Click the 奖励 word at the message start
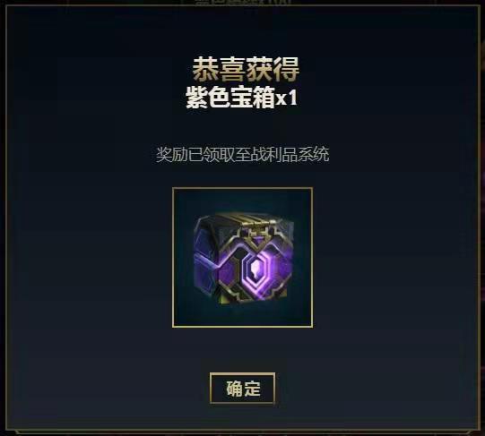The width and height of the screenshot is (485, 436). coord(164,154)
